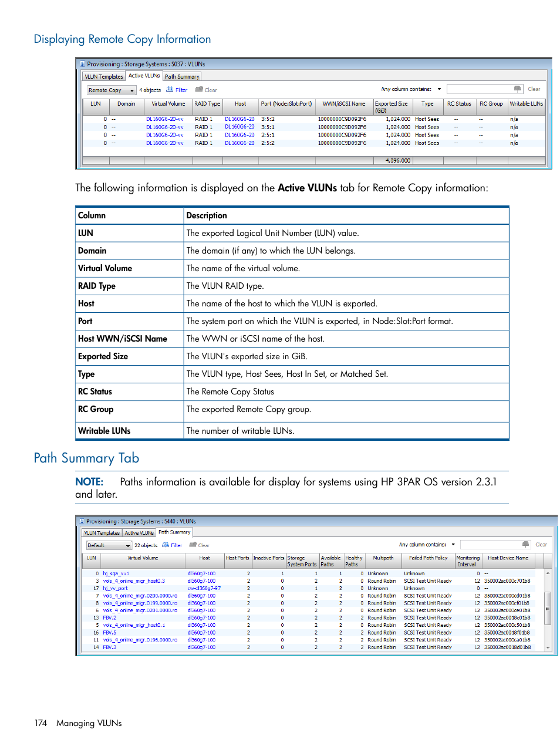Image resolution: width=560 pixels, height=746 pixels.
Task: Open the Remote Copy view dropdown
Action: tap(112, 90)
